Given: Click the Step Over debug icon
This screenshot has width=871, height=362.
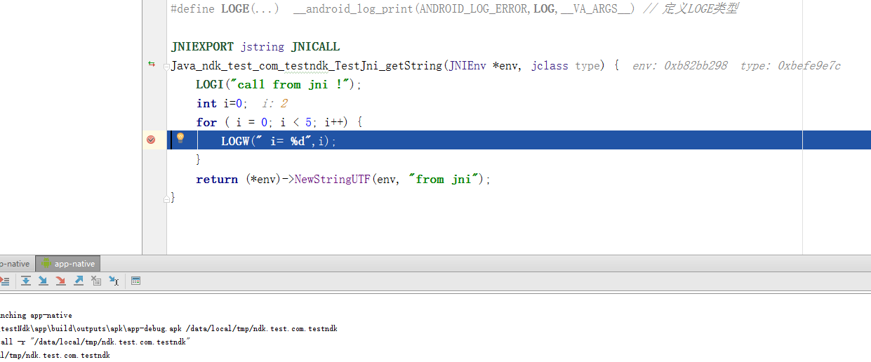Looking at the screenshot, I should (x=26, y=281).
